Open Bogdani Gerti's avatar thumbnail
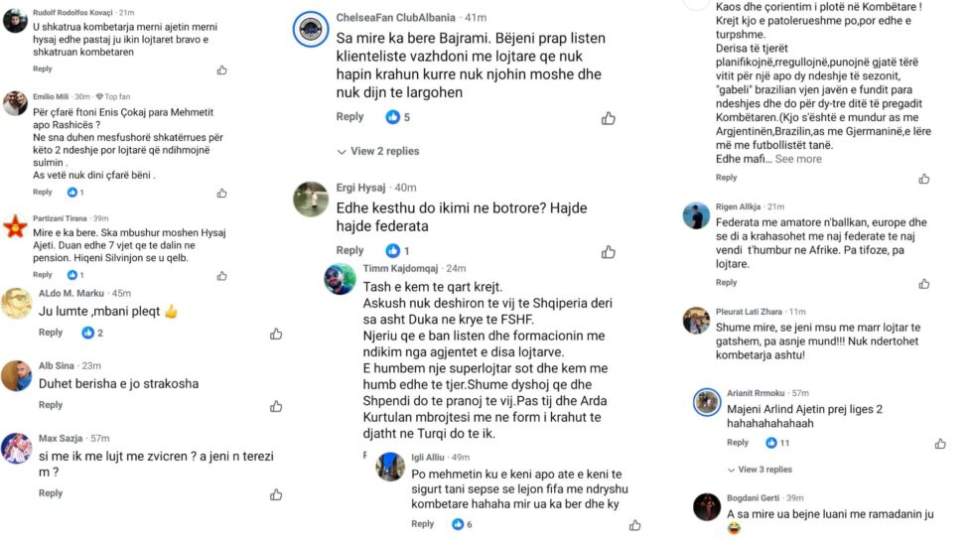 pos(707,507)
